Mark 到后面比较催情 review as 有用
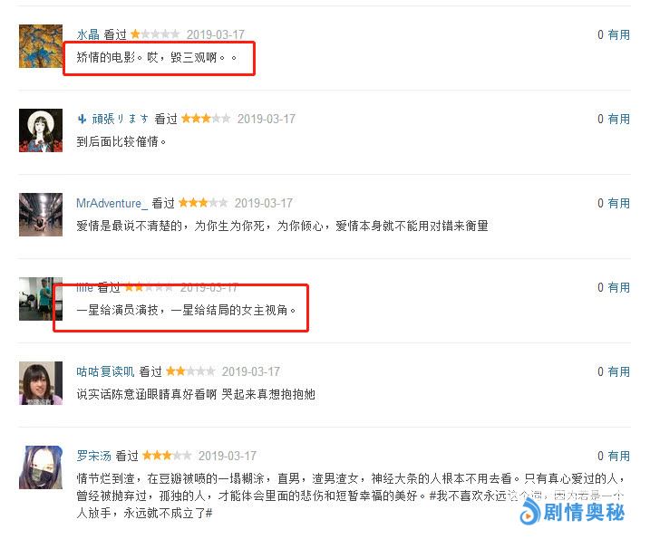The height and width of the screenshot is (539, 650). (618, 119)
